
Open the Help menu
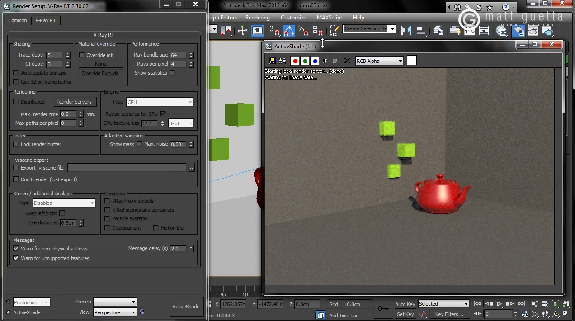[358, 18]
